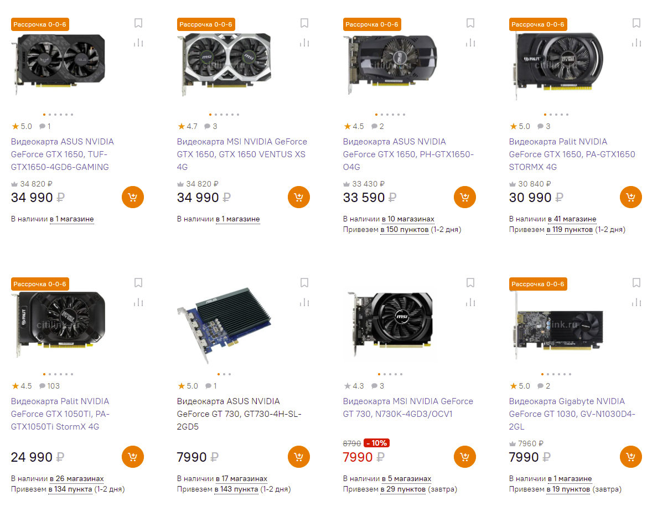Show 150 pickup points for ASUS PH-GTX1650
This screenshot has height=506, width=647.
pos(404,229)
